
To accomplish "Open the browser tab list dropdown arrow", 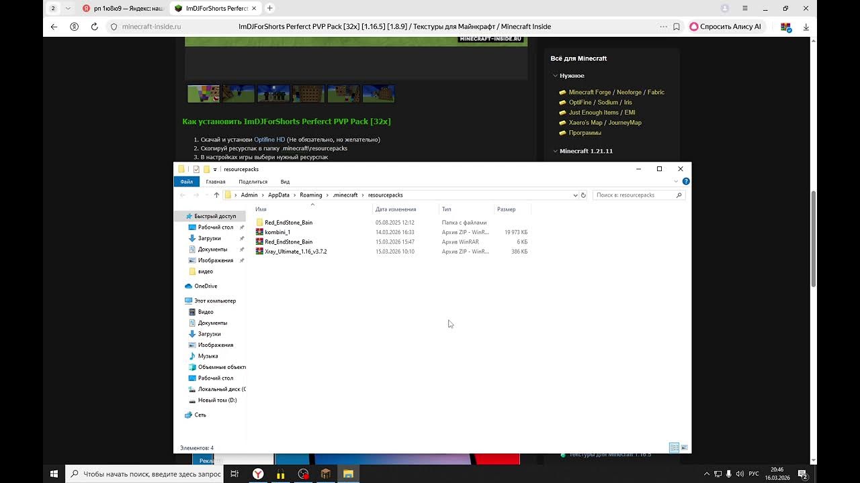I will tap(68, 8).
